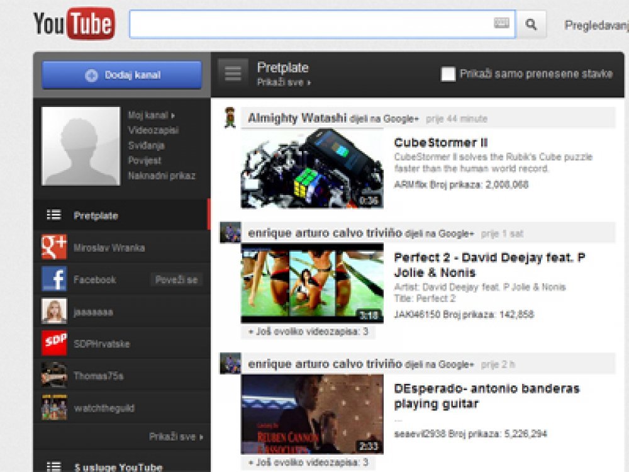Open Naknadni prikaz link
Screen dimensions: 629x472
pos(162,176)
